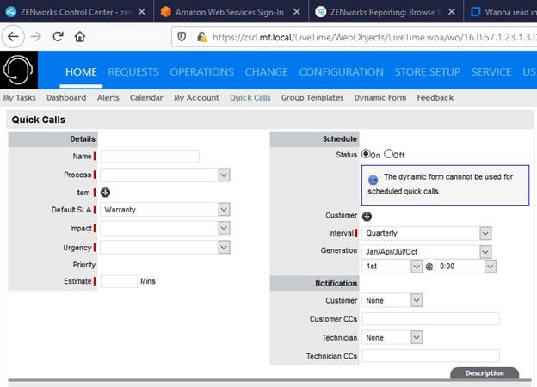This screenshot has height=387, width=537.
Task: Open the 0:00 time dropdown
Action: (x=466, y=267)
